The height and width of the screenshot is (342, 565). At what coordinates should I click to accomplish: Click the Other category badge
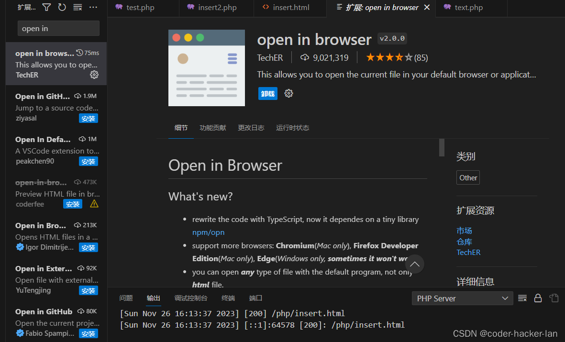[467, 177]
